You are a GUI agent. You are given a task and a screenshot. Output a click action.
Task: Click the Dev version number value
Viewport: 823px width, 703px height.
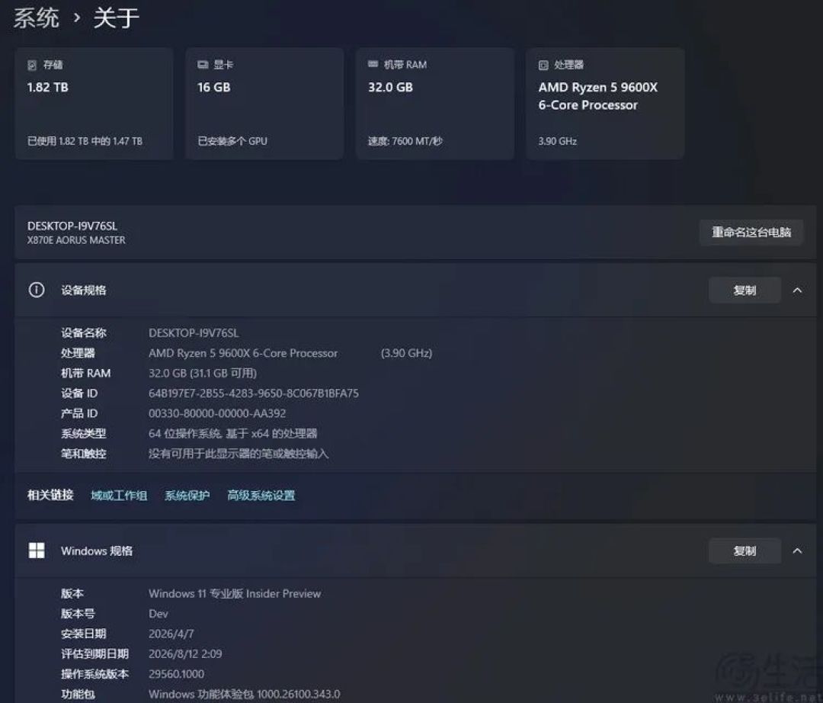pos(158,614)
